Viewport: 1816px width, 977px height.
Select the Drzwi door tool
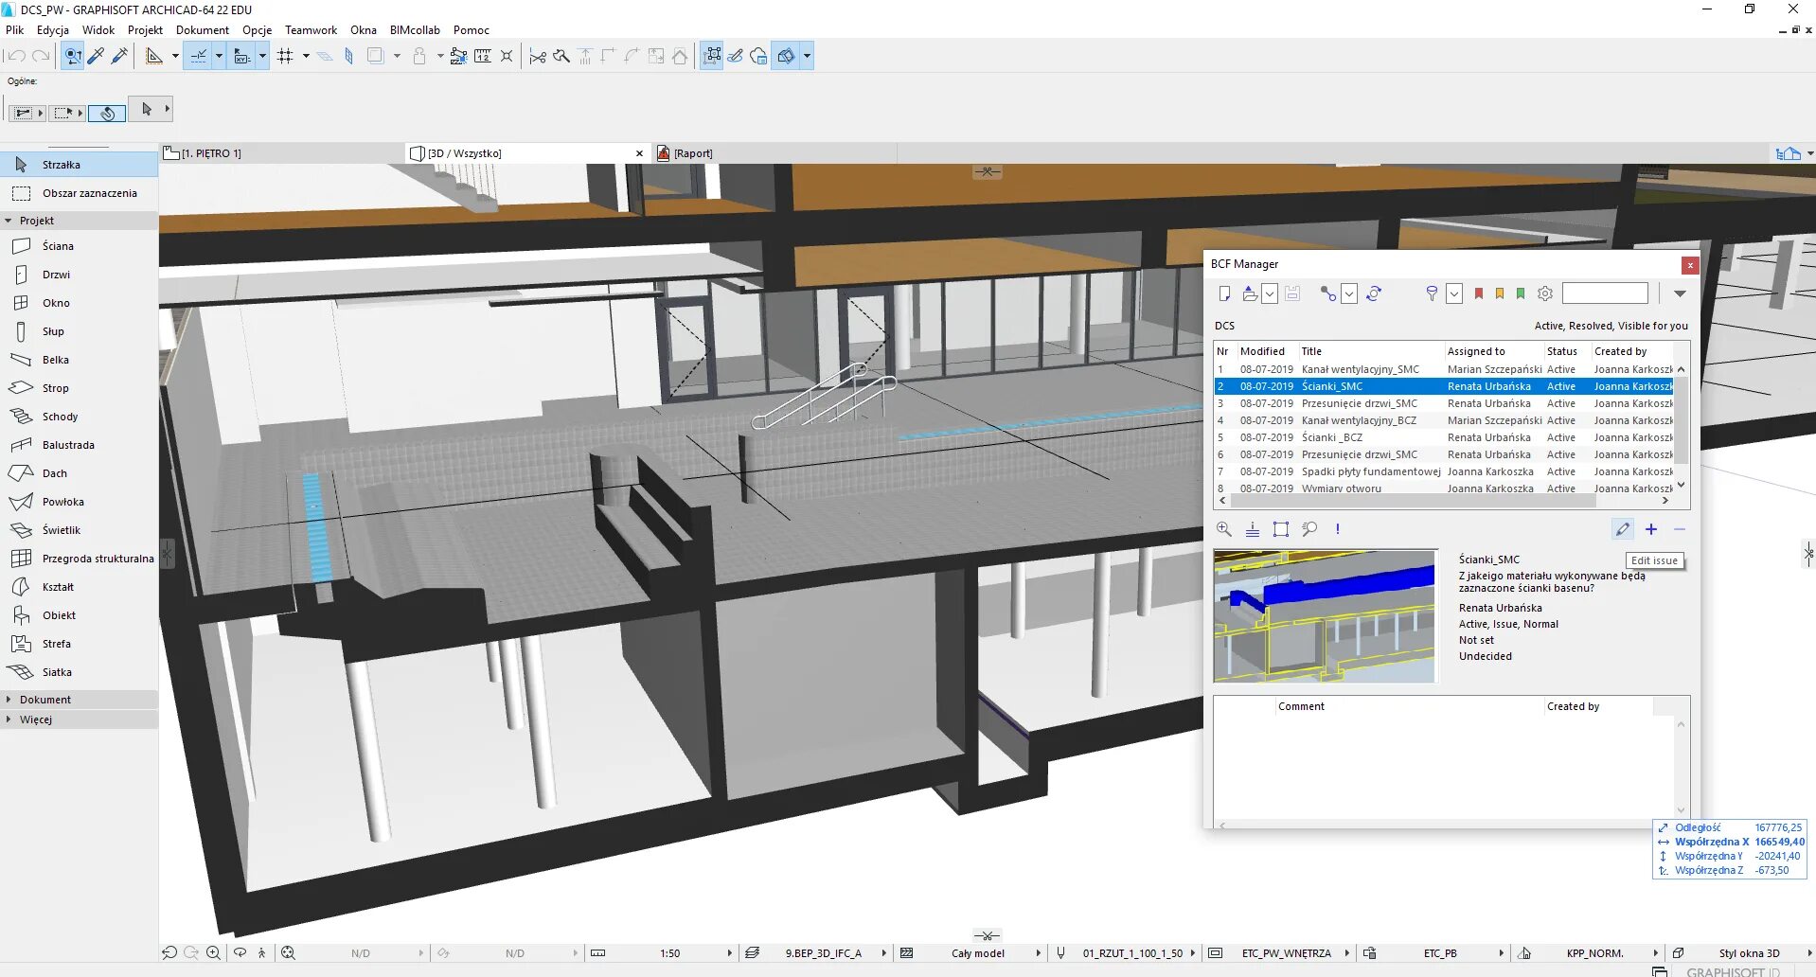tap(79, 275)
